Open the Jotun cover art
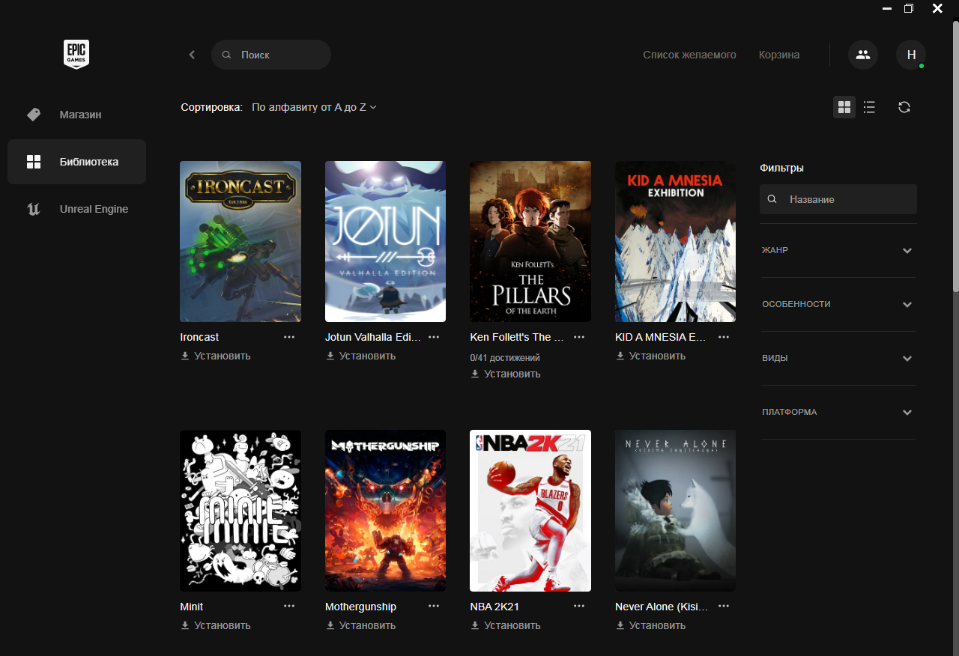 (386, 241)
